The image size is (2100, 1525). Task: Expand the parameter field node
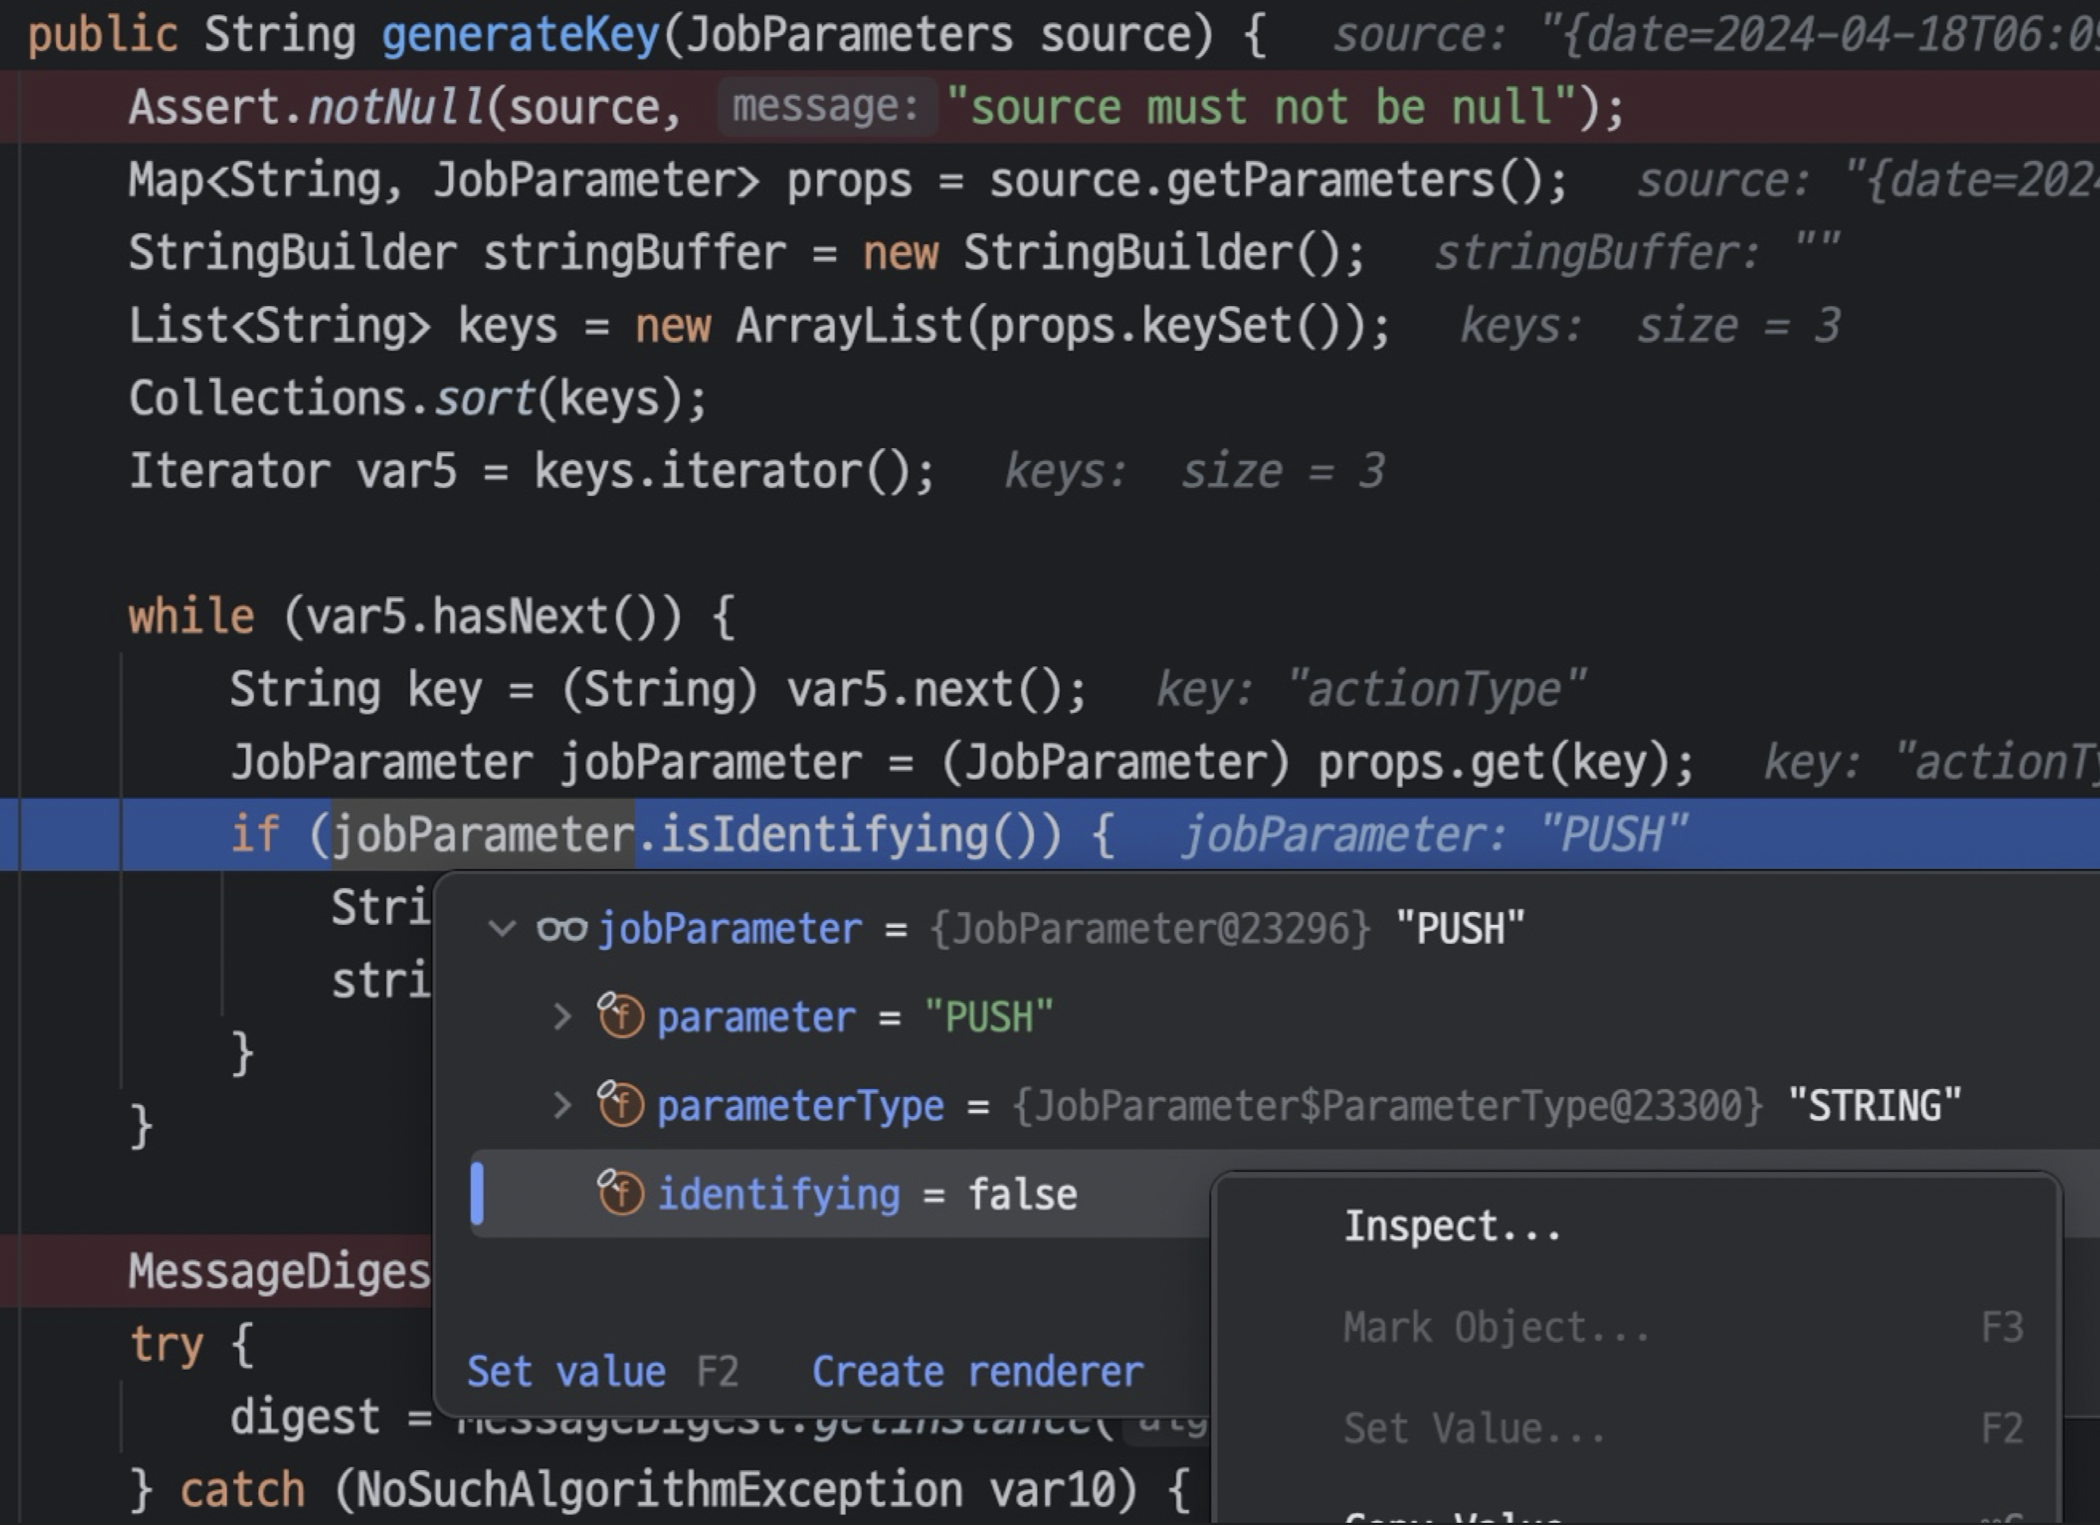click(561, 1017)
